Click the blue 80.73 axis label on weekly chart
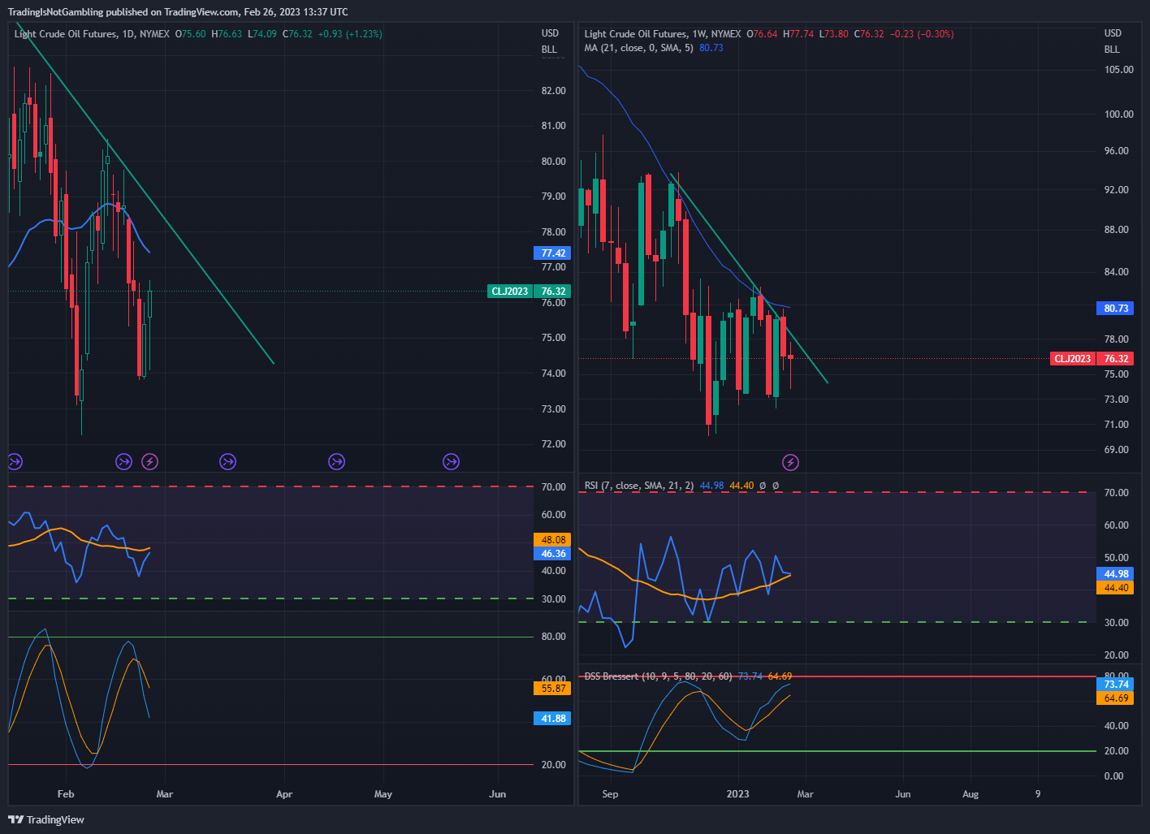Screen dimensions: 1150x834 coord(1116,308)
